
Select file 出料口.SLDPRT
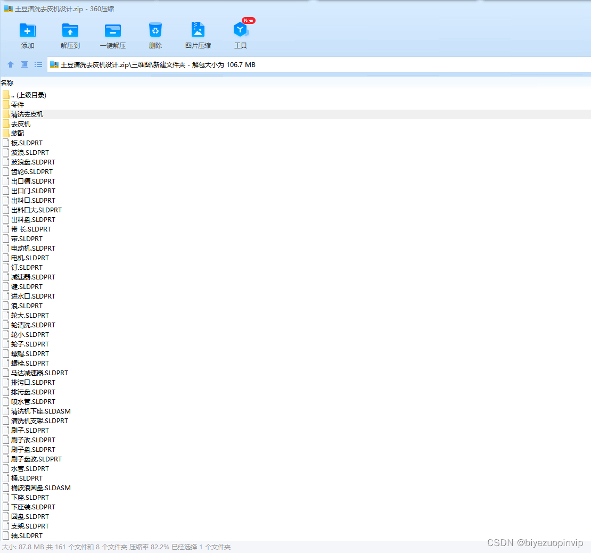(x=33, y=201)
